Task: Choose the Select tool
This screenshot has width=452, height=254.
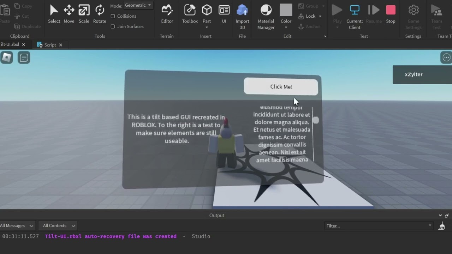Action: 54,14
